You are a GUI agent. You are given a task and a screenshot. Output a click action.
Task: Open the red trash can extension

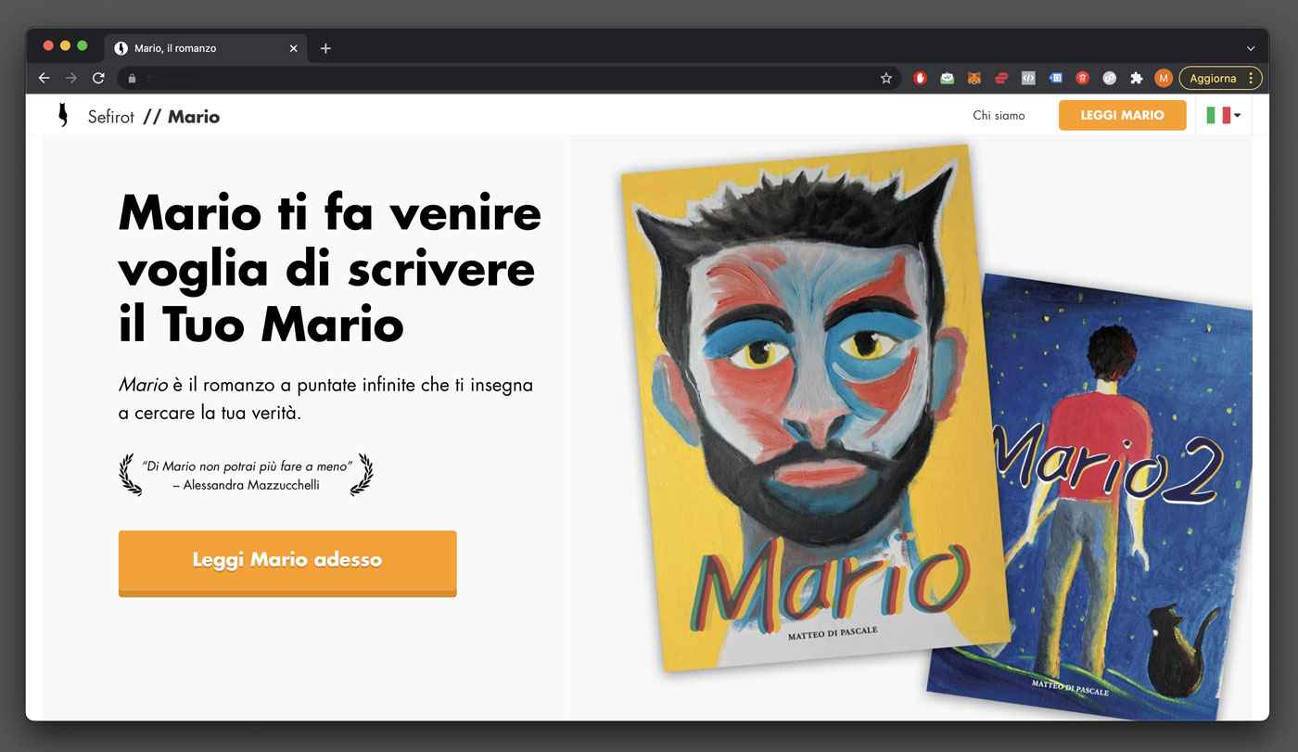tap(1082, 79)
